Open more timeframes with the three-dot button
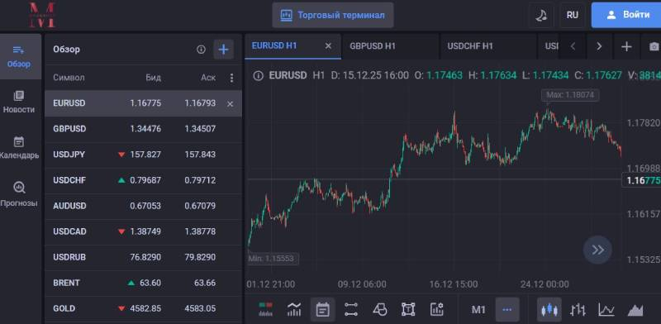661x324 pixels. 507,310
